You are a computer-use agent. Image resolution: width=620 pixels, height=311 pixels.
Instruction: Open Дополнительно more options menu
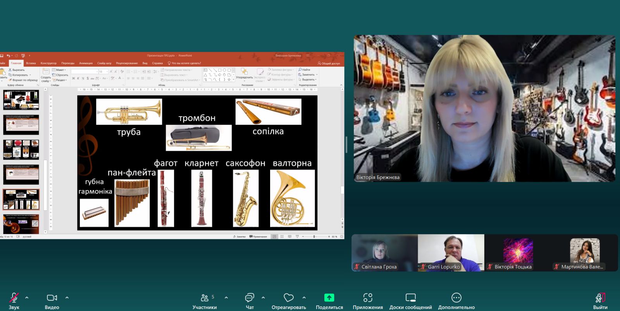tap(456, 298)
